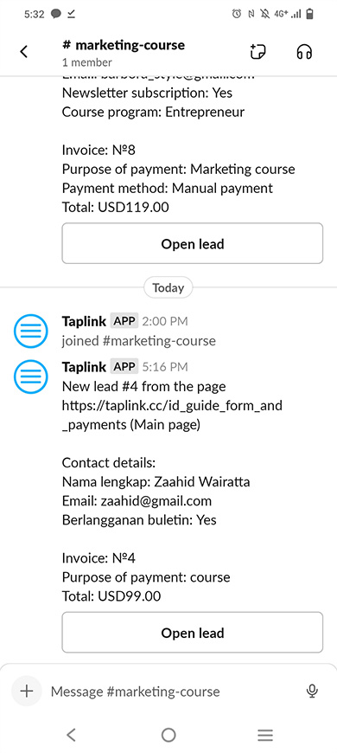Tap the plus attachment button
This screenshot has width=337, height=753.
(x=27, y=691)
